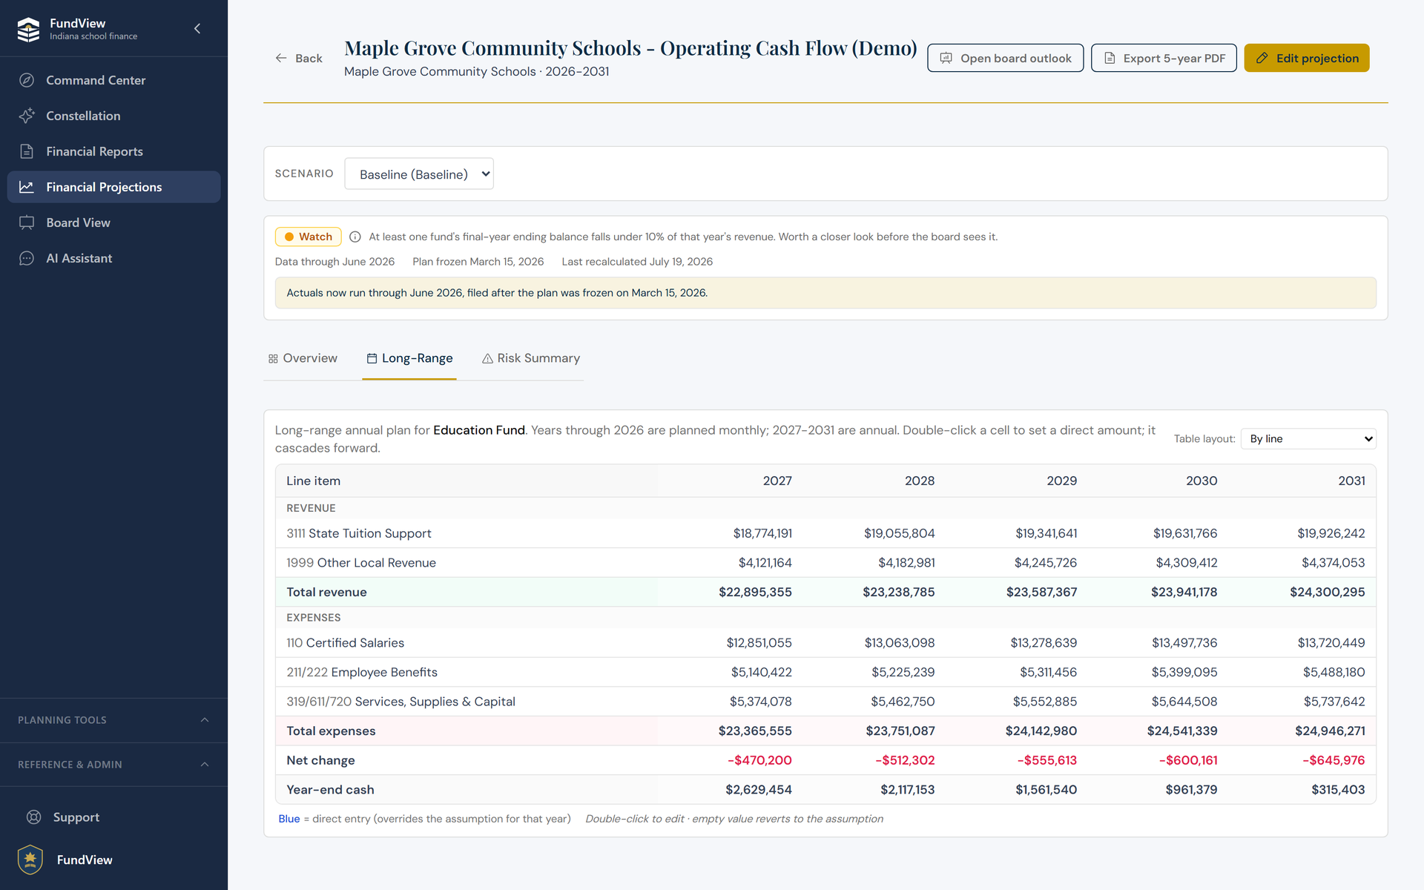Click the Command Center compass icon
Image resolution: width=1424 pixels, height=890 pixels.
coord(27,80)
